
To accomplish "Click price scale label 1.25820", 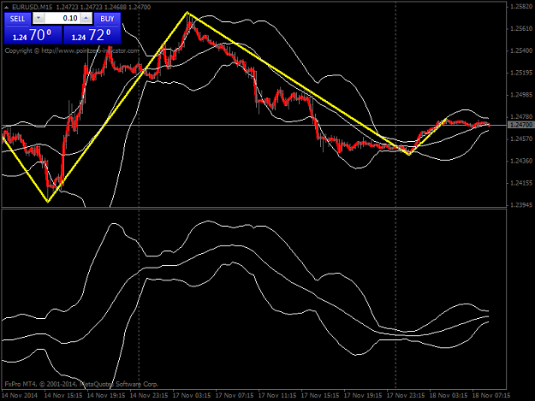I will pos(521,7).
